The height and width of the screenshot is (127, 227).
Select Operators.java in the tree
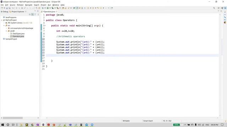click(18, 36)
